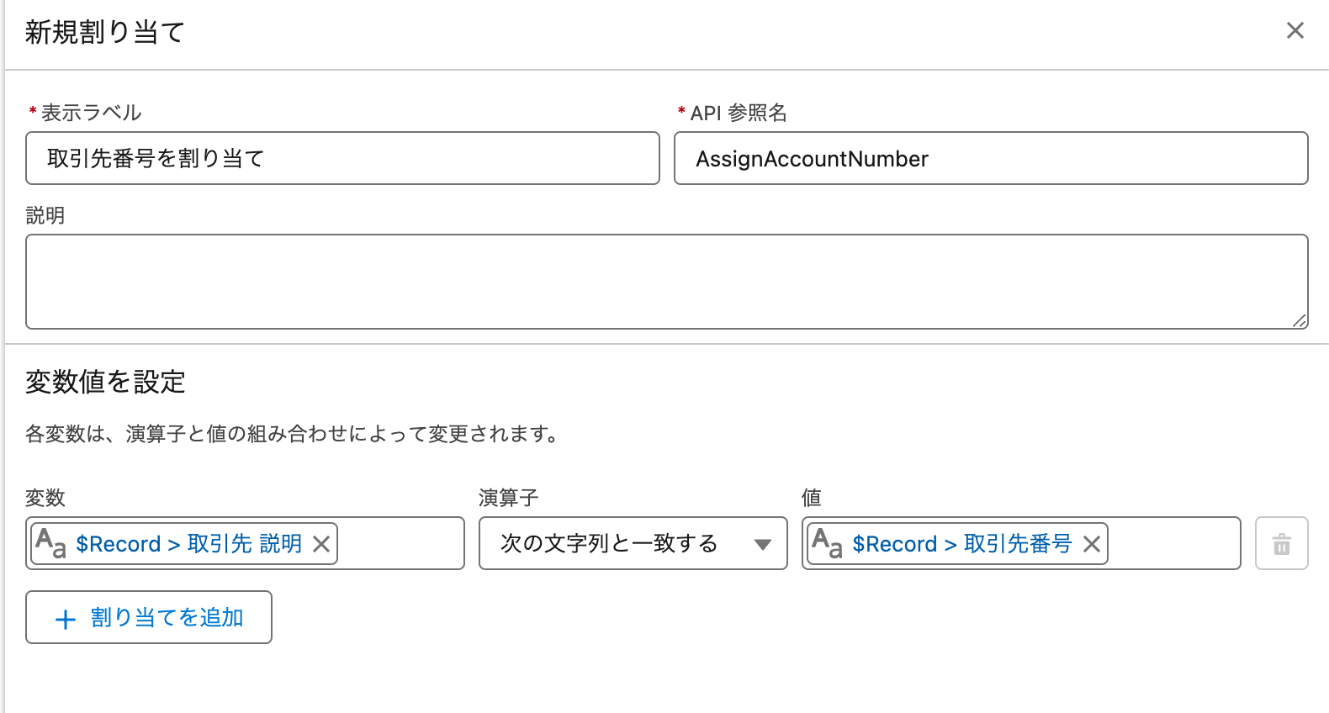Click the $Record > 取引先番号 pill text
The image size is (1329, 713).
tap(962, 544)
